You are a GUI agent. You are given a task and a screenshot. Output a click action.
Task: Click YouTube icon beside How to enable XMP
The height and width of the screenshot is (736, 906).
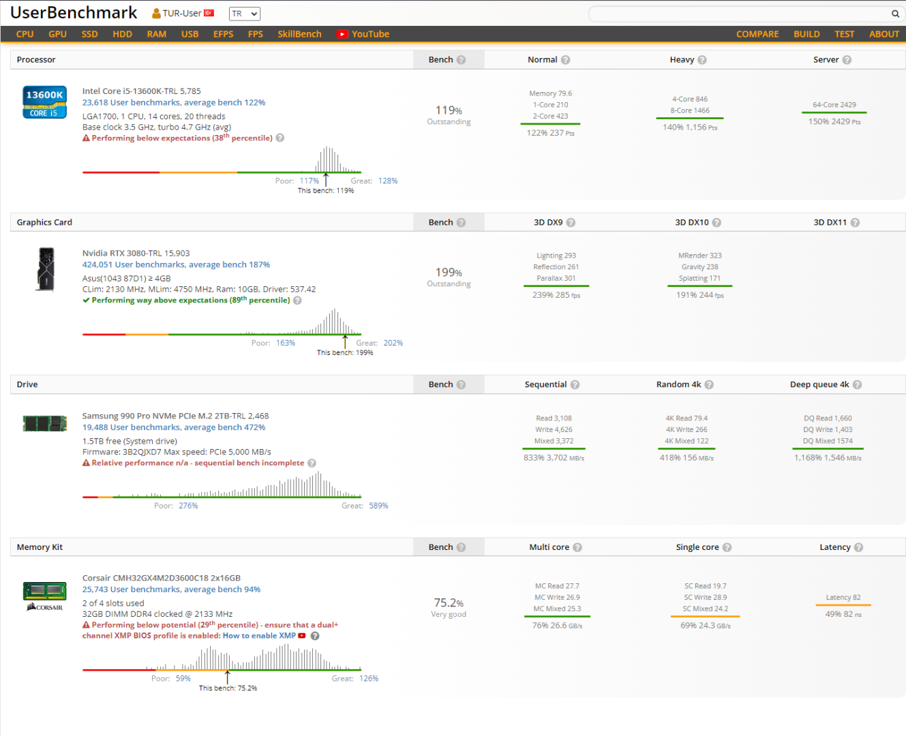302,636
